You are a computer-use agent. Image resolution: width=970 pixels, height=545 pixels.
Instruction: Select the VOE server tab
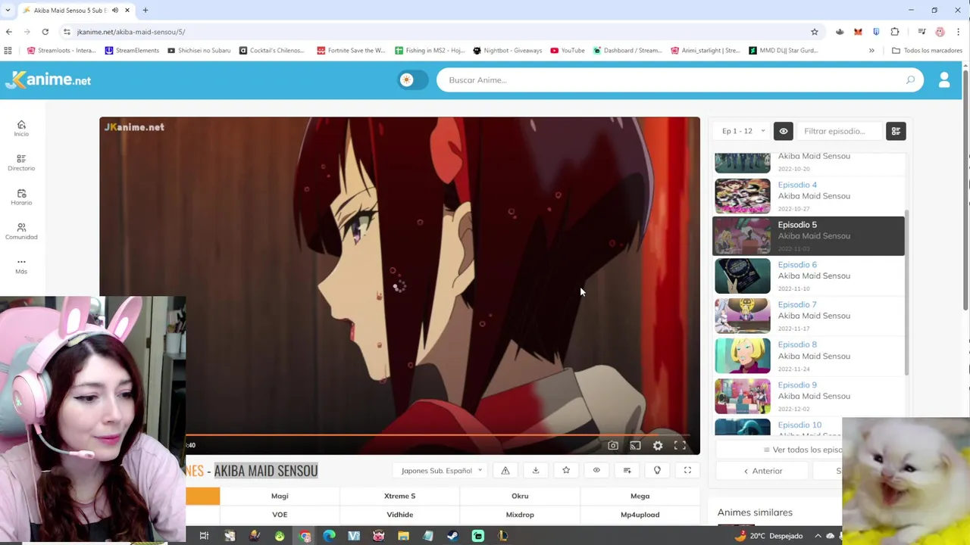click(280, 515)
